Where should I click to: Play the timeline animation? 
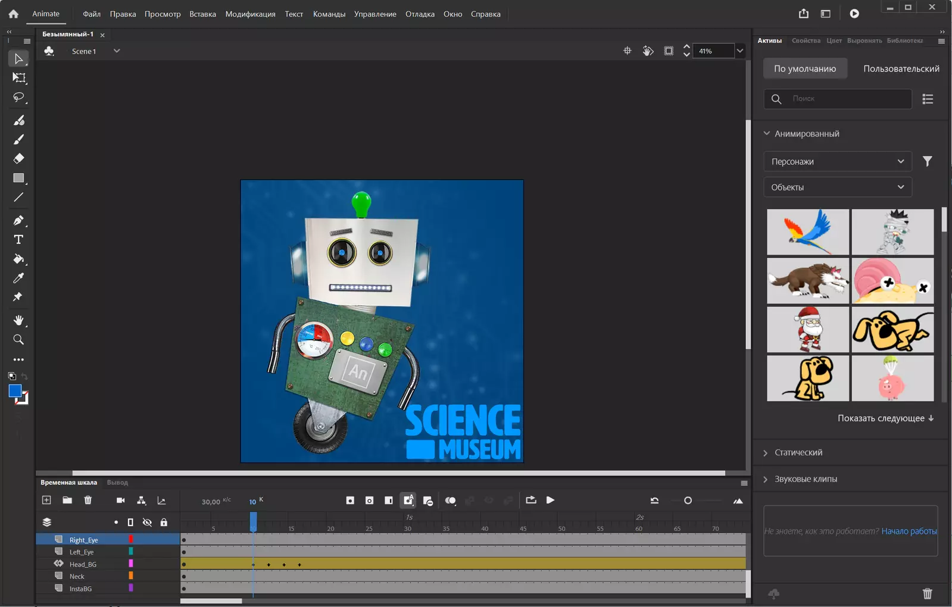pyautogui.click(x=550, y=500)
